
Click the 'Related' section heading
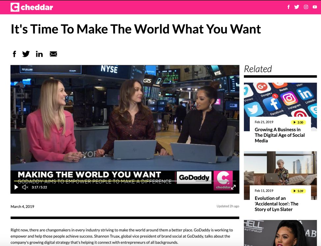coord(258,69)
